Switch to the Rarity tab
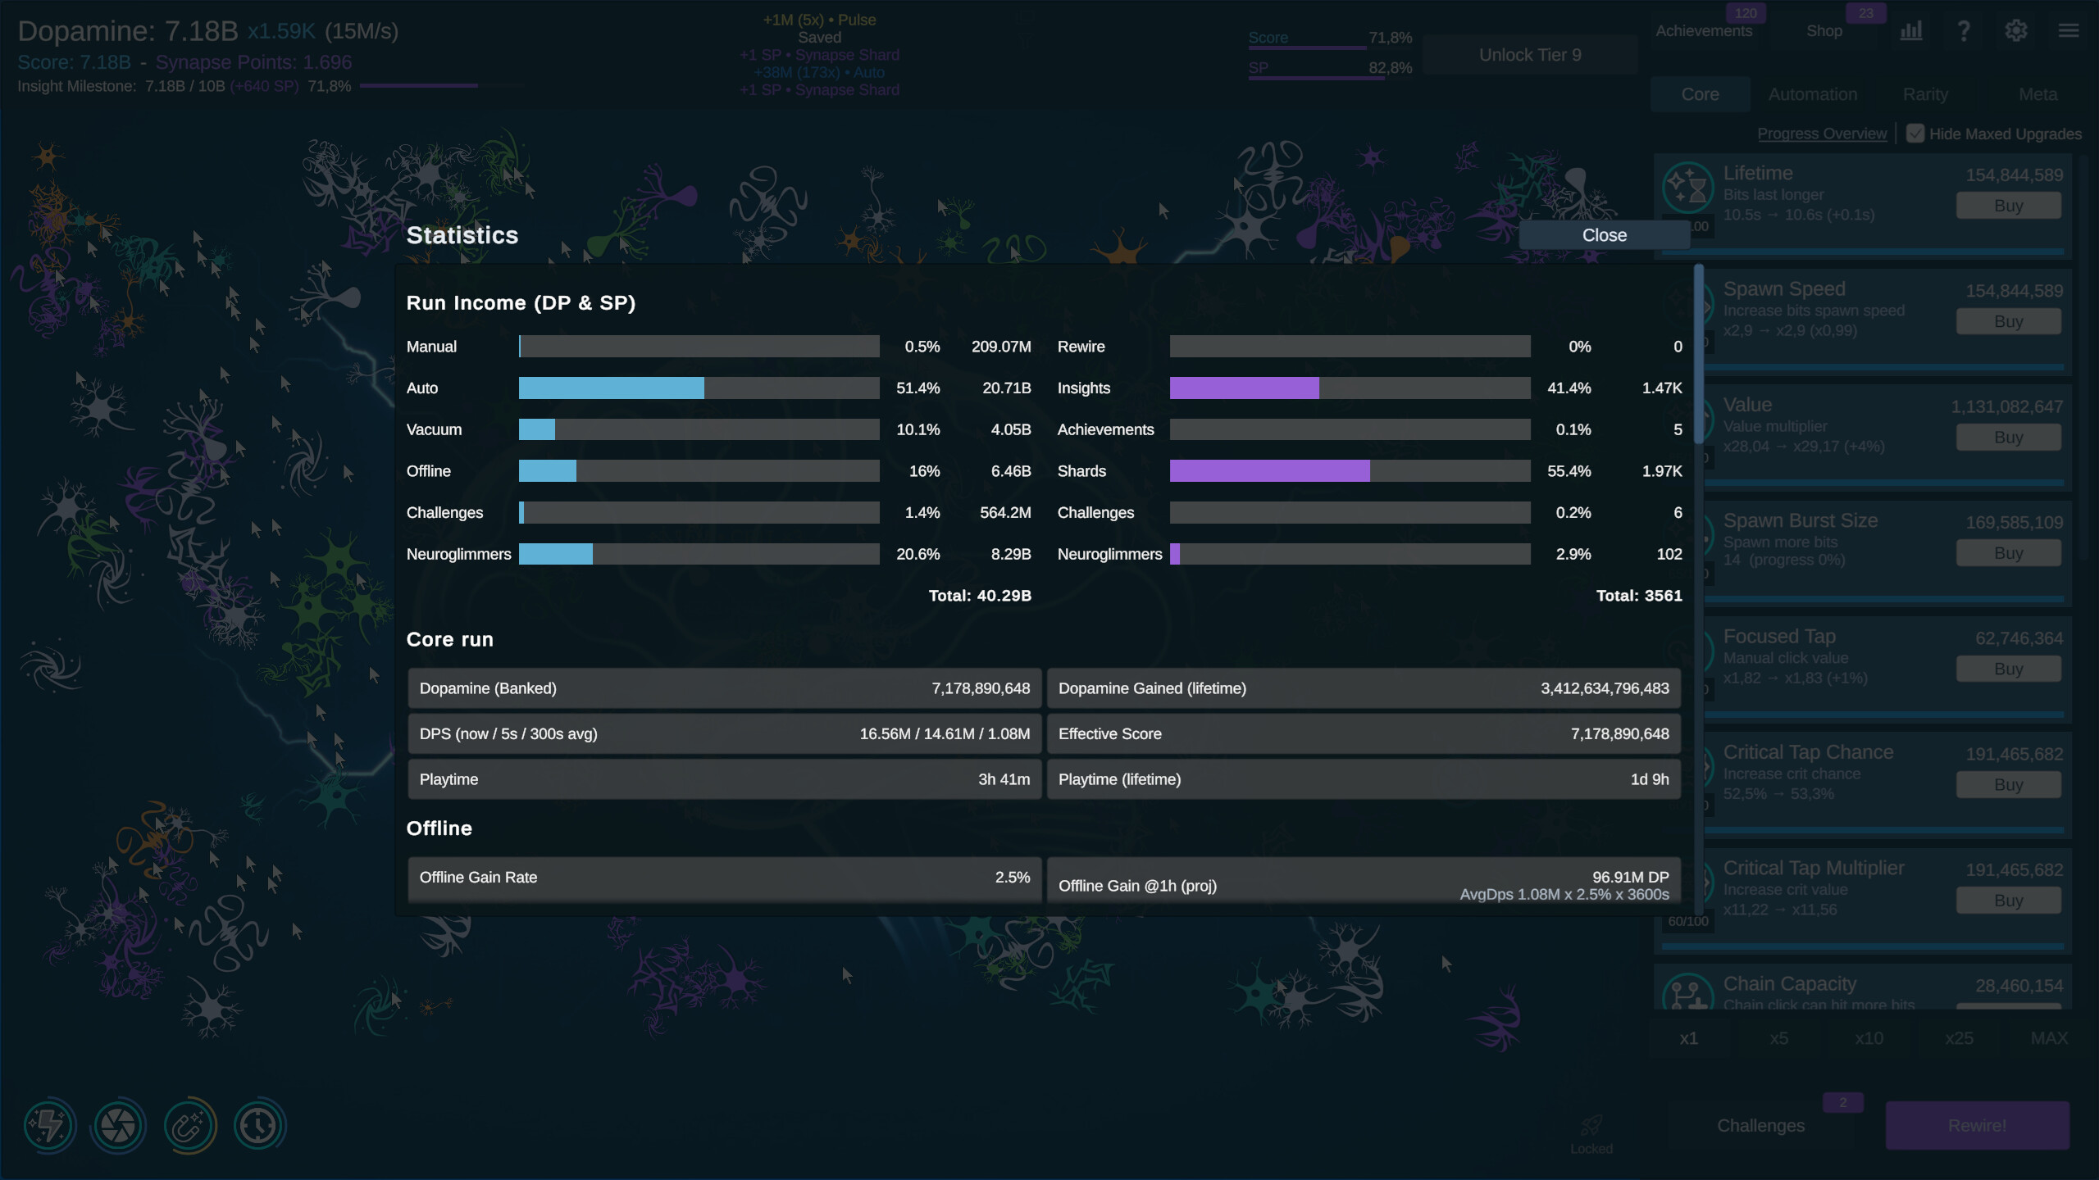 click(x=1925, y=93)
